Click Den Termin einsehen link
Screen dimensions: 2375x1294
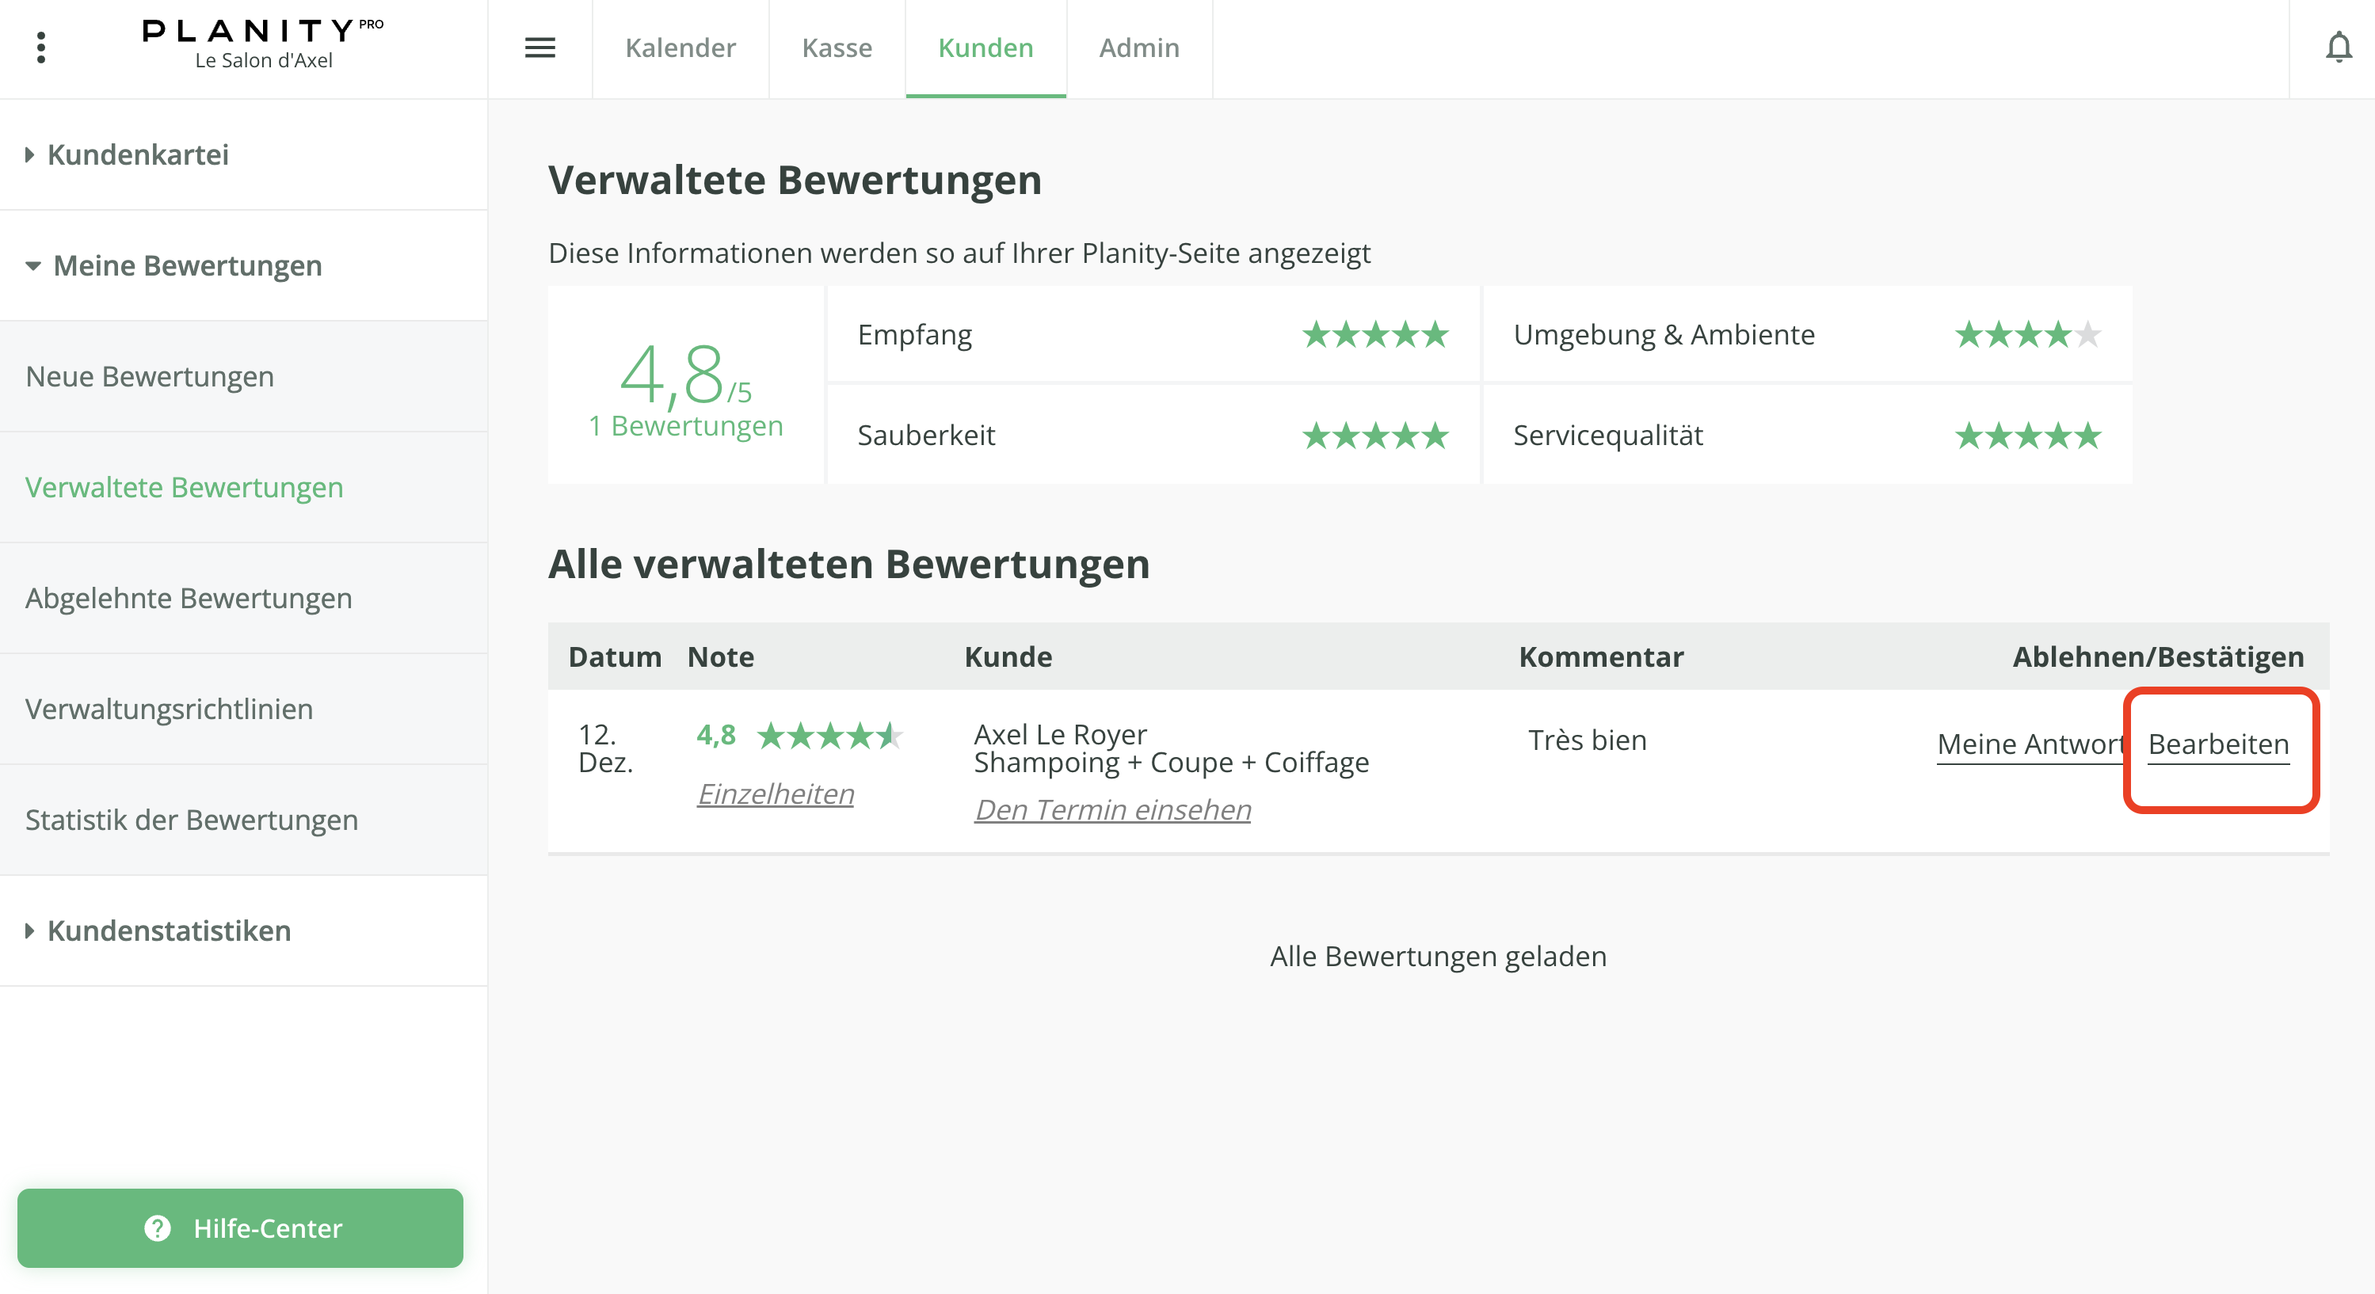coord(1112,809)
